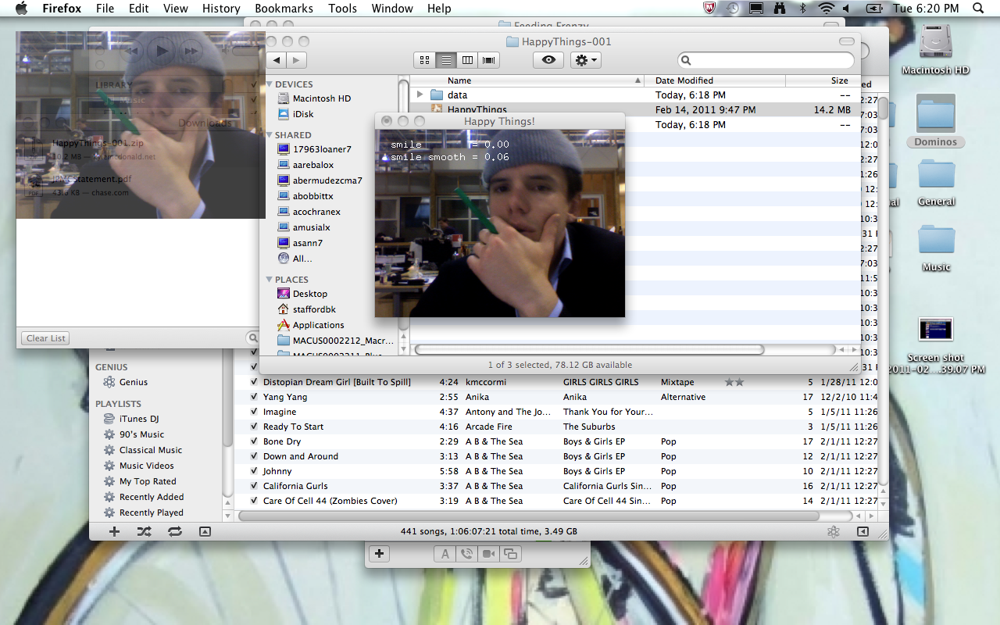Switch Finder to Cover Flow view

tap(489, 60)
